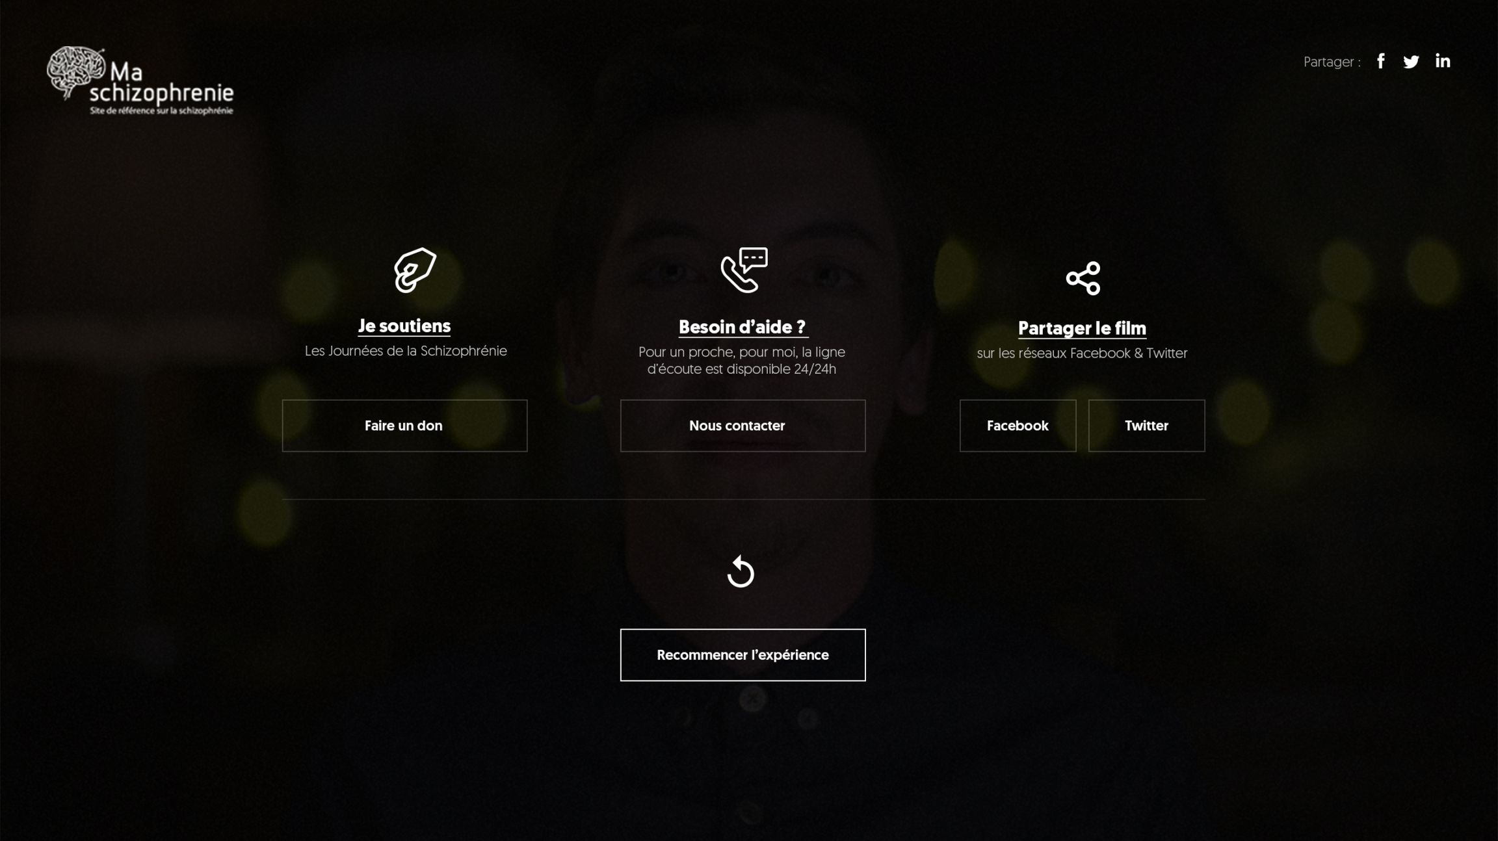Image resolution: width=1498 pixels, height=841 pixels.
Task: Click the Partager le film underlined title
Action: tap(1083, 327)
